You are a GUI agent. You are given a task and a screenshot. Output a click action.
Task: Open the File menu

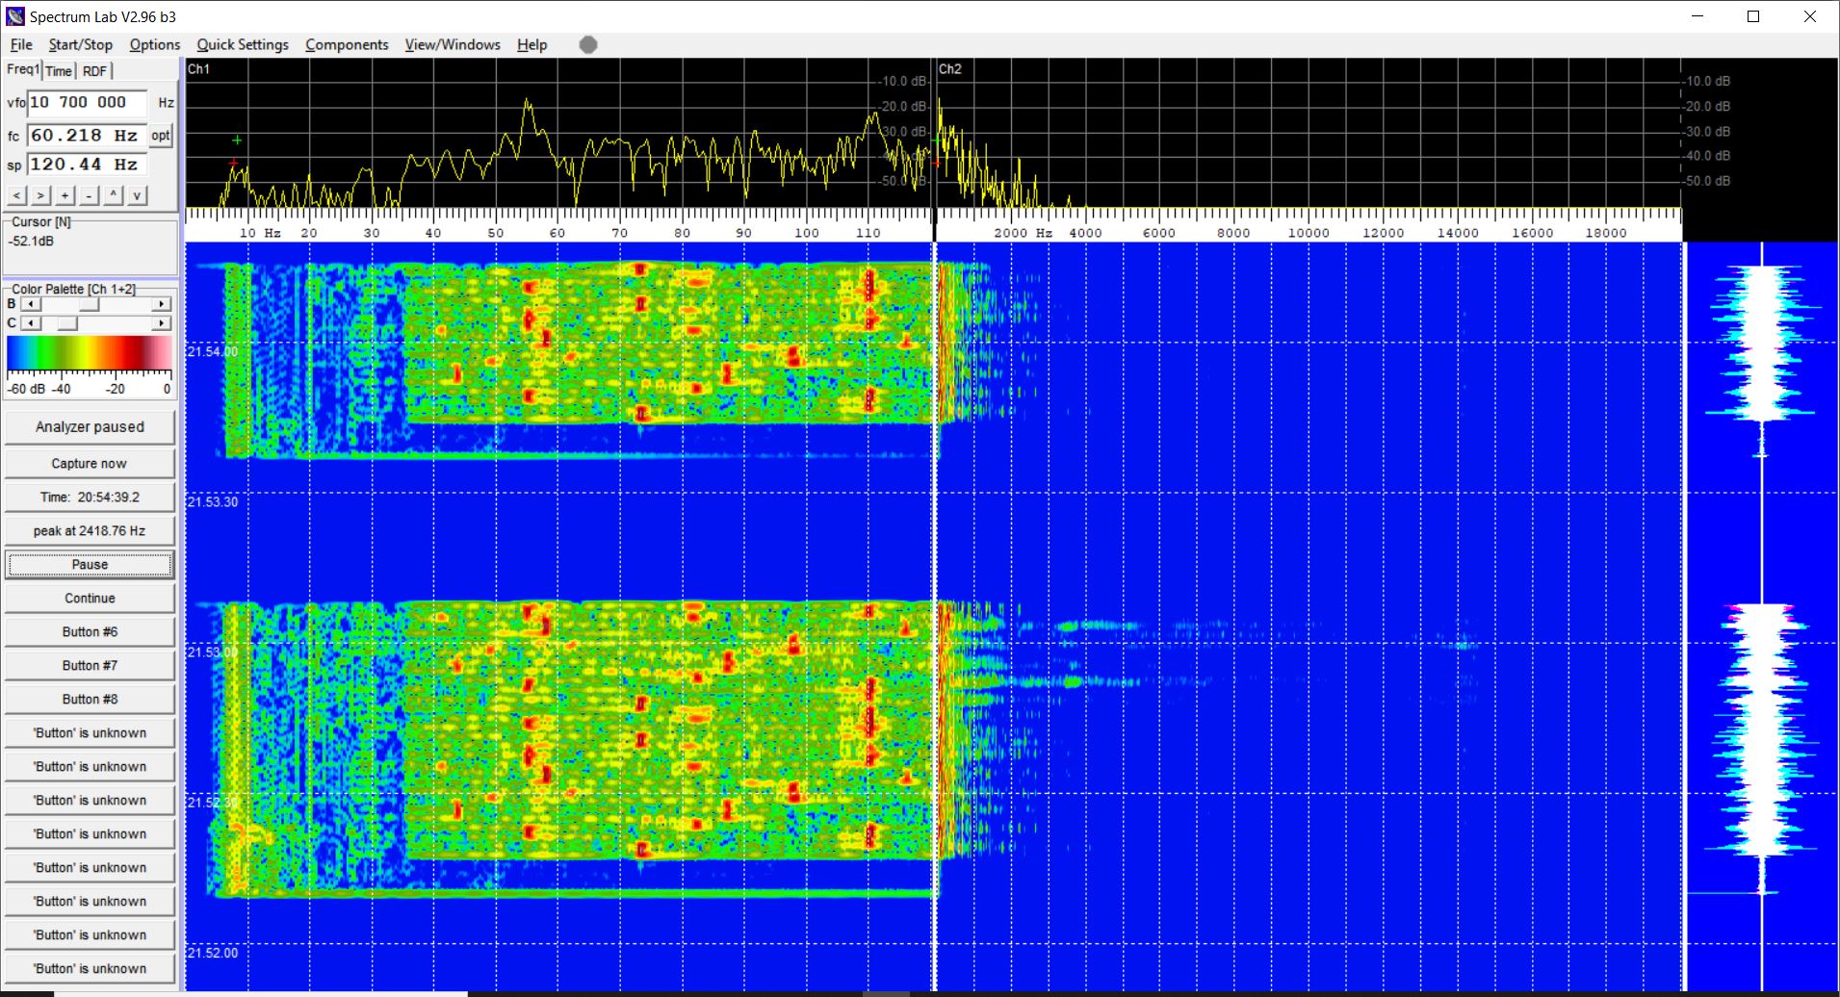tap(21, 44)
